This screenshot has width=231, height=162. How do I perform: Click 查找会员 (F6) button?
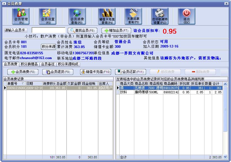point(82,31)
